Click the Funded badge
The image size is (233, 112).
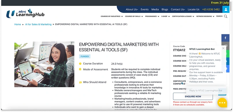pyautogui.click(x=85, y=56)
